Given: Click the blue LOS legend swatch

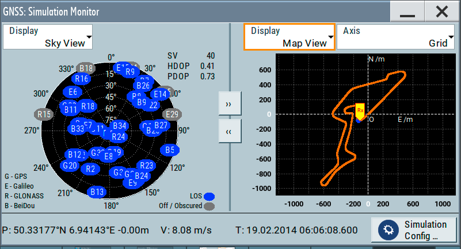Looking at the screenshot, I should [209, 196].
